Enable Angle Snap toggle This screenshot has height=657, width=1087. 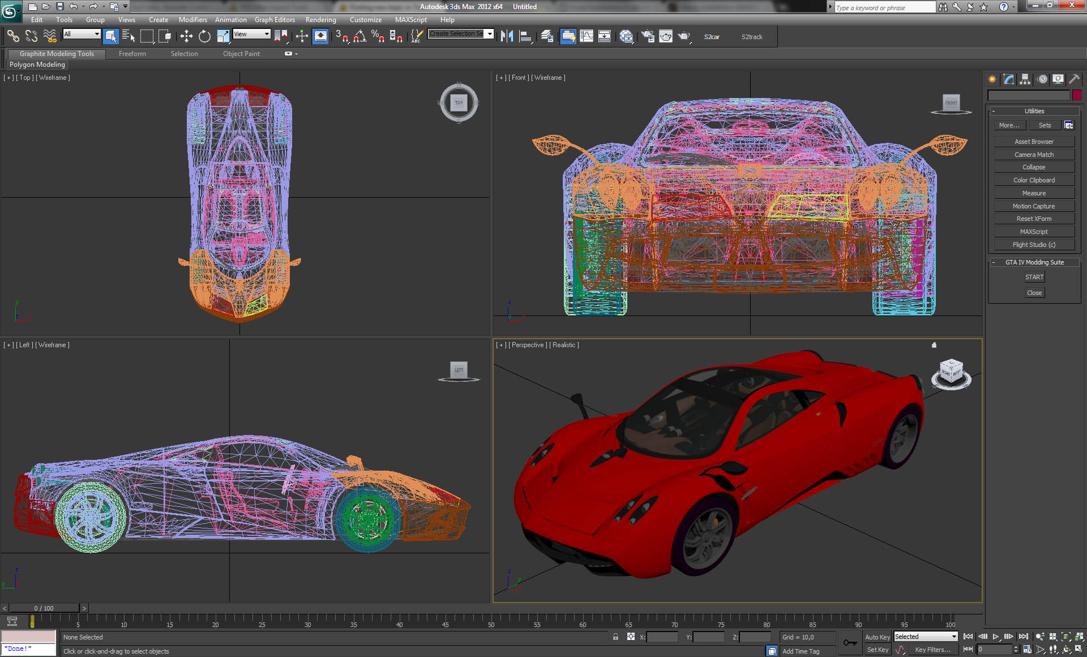click(359, 36)
